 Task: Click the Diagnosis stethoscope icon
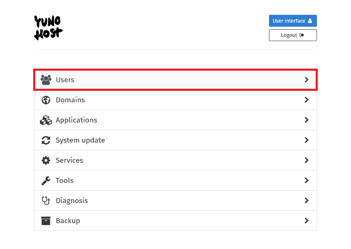click(x=46, y=201)
